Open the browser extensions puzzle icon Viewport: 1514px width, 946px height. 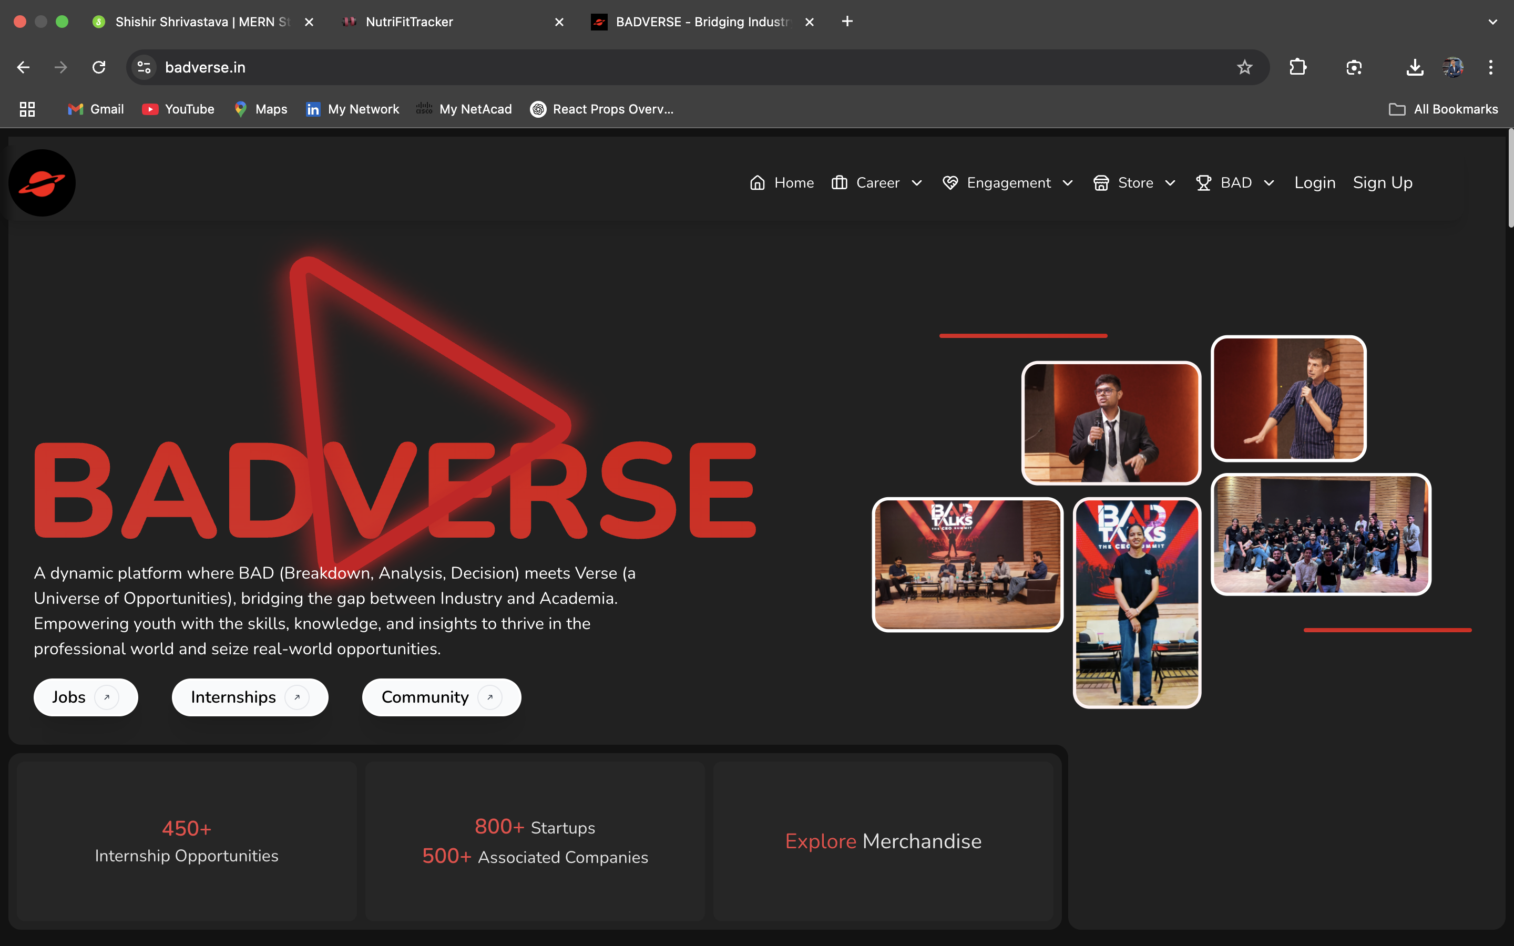click(x=1298, y=67)
